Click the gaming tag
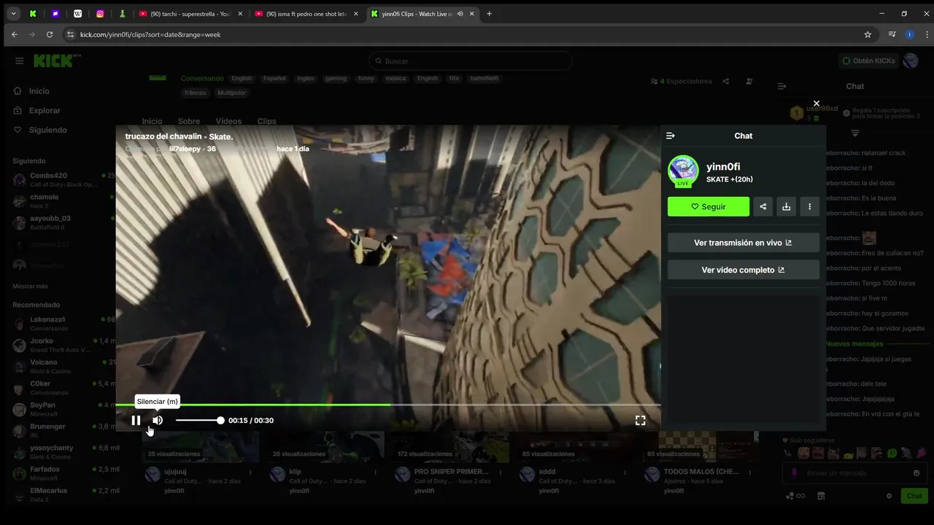 pos(336,79)
